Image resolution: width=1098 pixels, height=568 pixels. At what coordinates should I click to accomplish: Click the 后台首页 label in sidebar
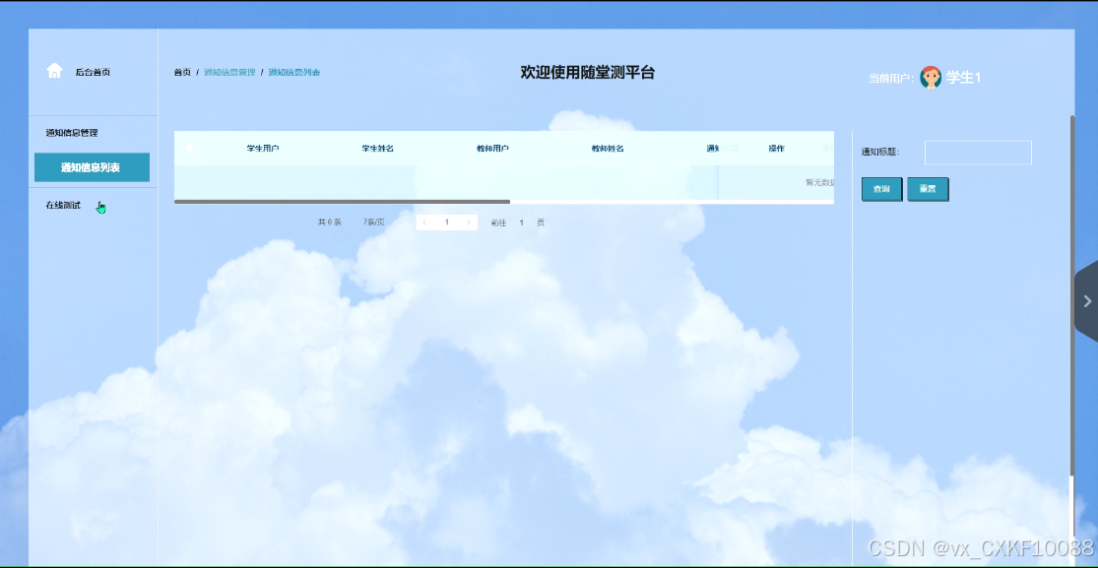(x=93, y=72)
